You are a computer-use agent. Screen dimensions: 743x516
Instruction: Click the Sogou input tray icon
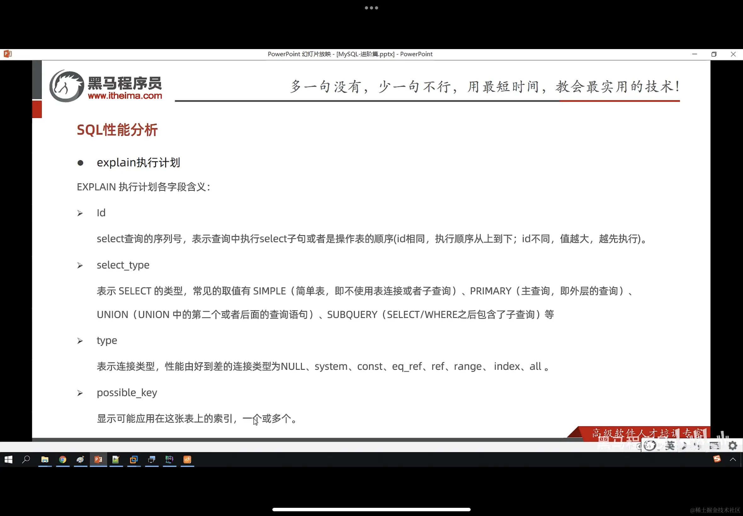click(717, 459)
